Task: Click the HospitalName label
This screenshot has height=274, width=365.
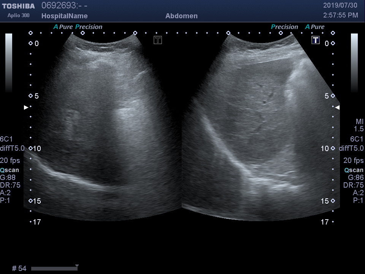Action: tap(65, 16)
